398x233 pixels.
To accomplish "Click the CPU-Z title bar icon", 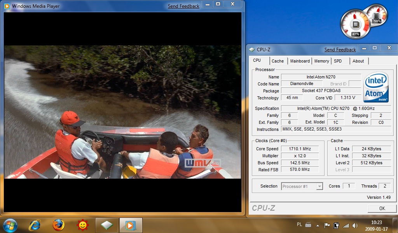I will click(252, 49).
